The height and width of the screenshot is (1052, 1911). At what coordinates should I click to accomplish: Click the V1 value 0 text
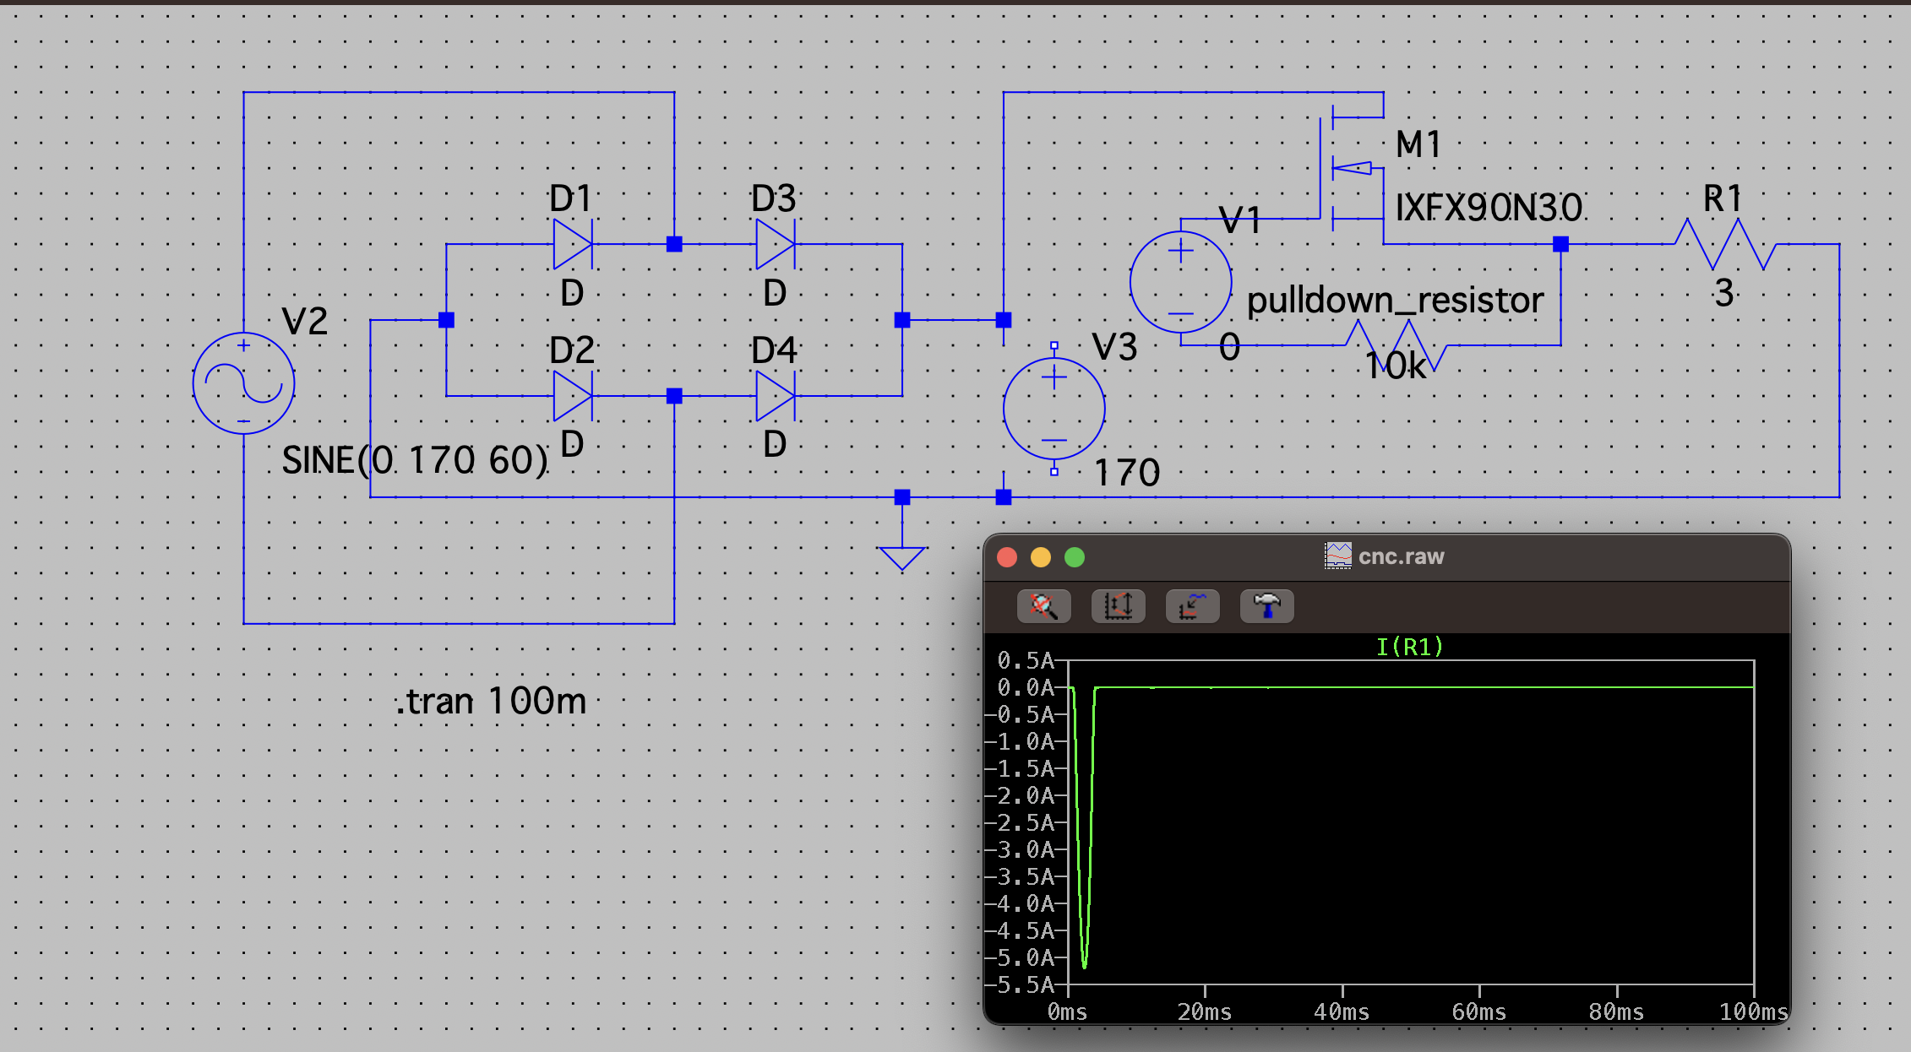[1230, 347]
